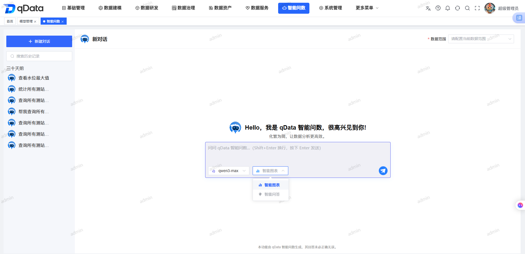Screen dimensions: 525x254
Task: Open the 数据研发 menu
Action: click(x=147, y=8)
